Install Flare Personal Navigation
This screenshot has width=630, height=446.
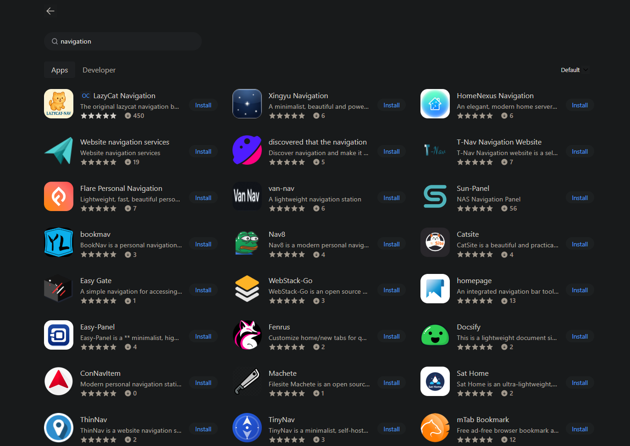(203, 198)
